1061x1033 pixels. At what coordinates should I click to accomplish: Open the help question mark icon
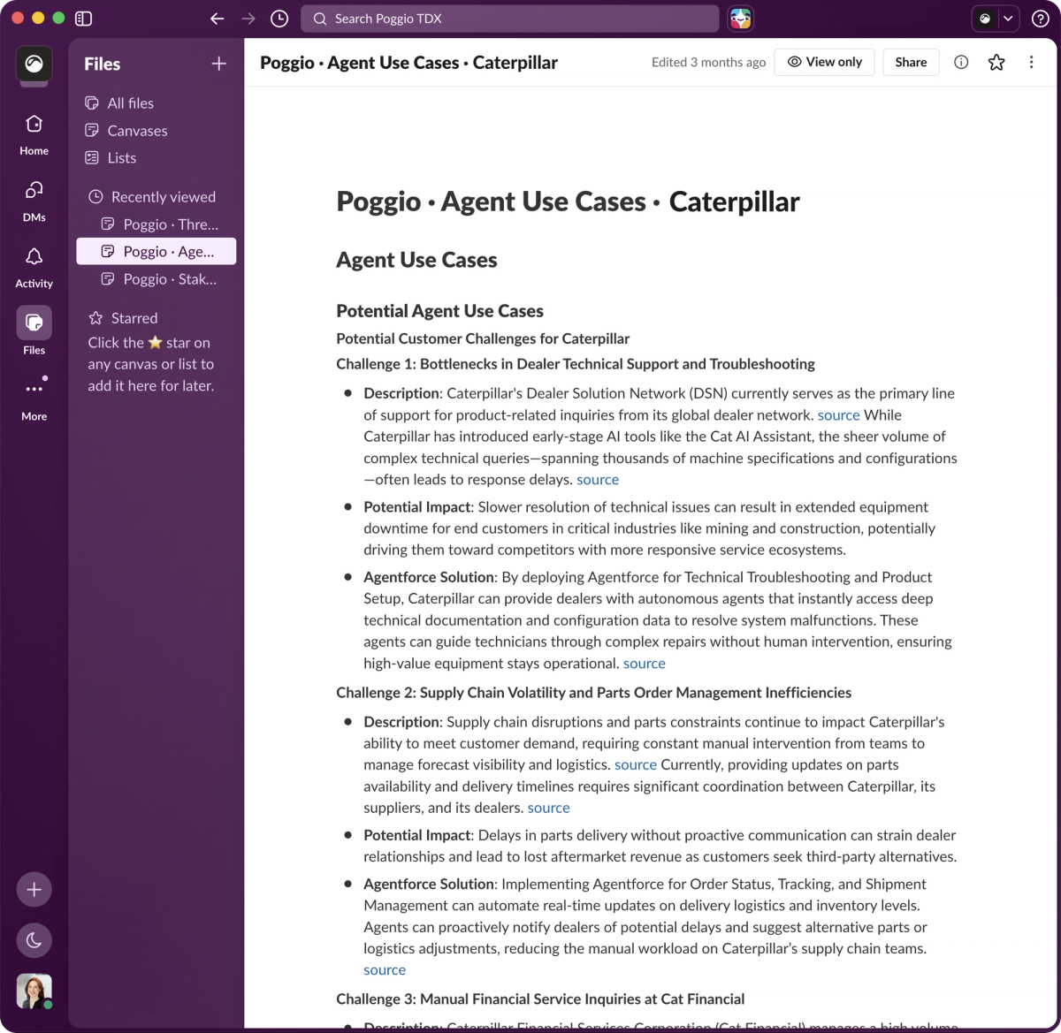[1041, 19]
